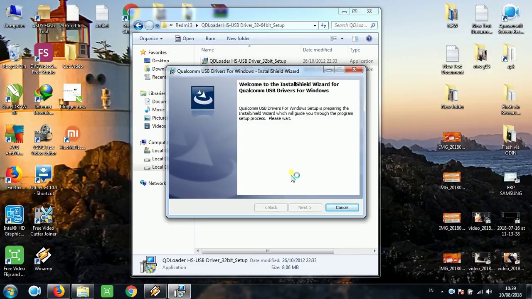532x299 pixels.
Task: Open the Flash via ODIN folder
Action: (x=510, y=141)
